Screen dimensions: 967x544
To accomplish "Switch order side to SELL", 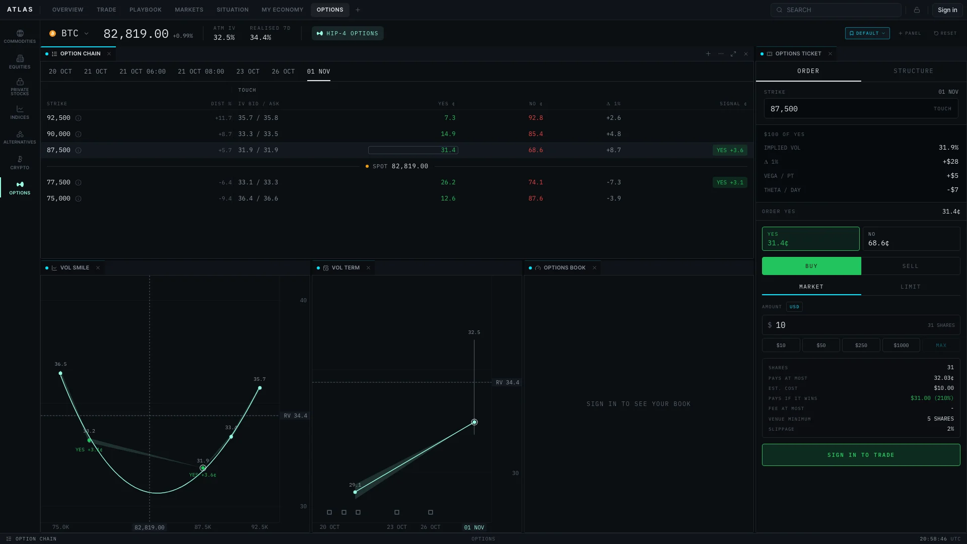I will point(911,266).
